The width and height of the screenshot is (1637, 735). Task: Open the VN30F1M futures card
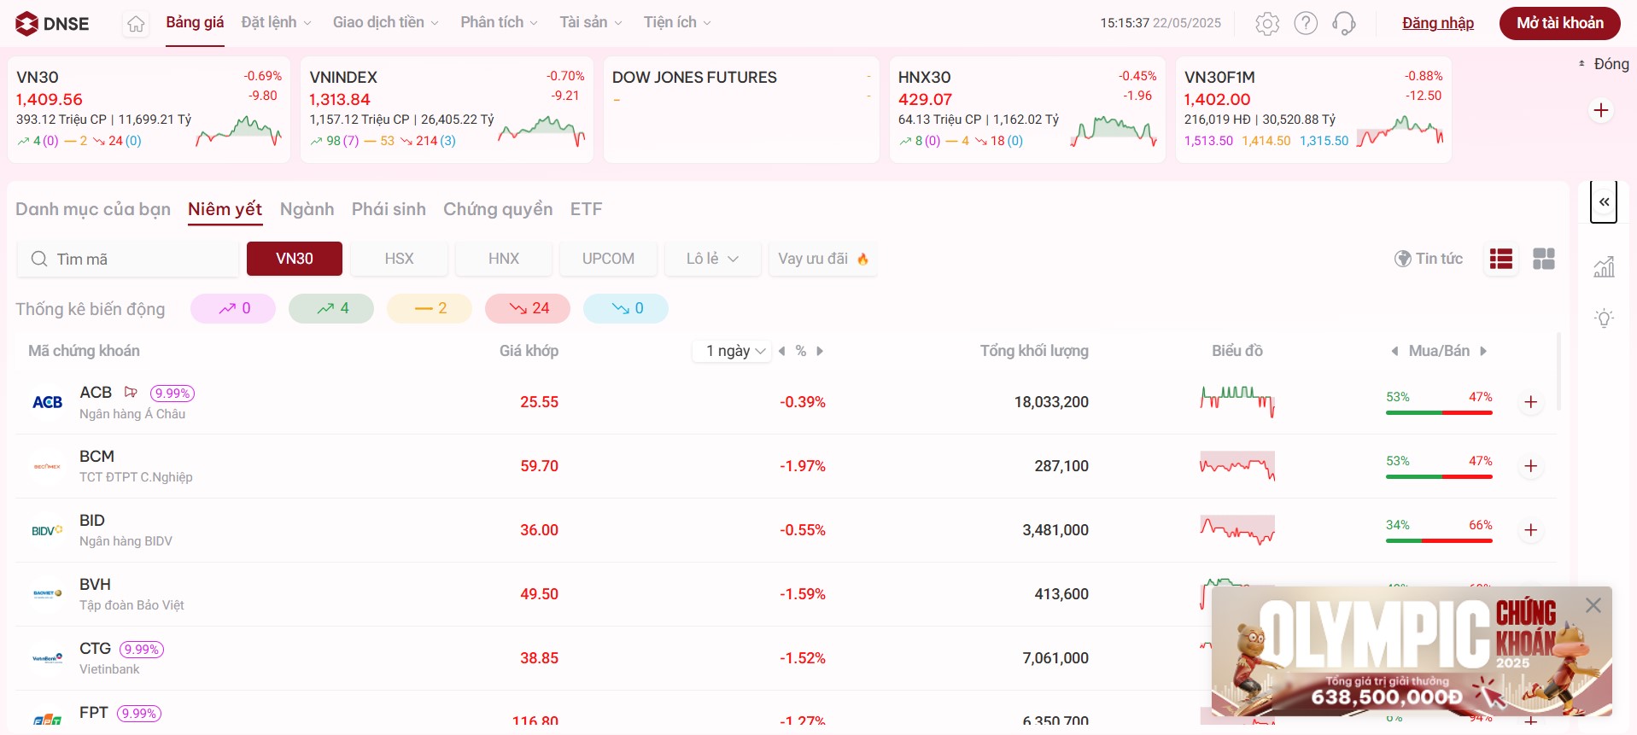coord(1313,109)
